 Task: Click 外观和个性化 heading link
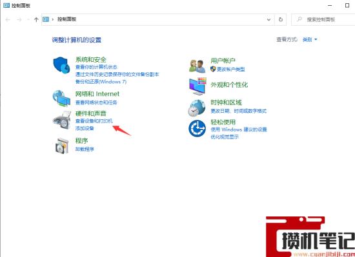(x=229, y=85)
